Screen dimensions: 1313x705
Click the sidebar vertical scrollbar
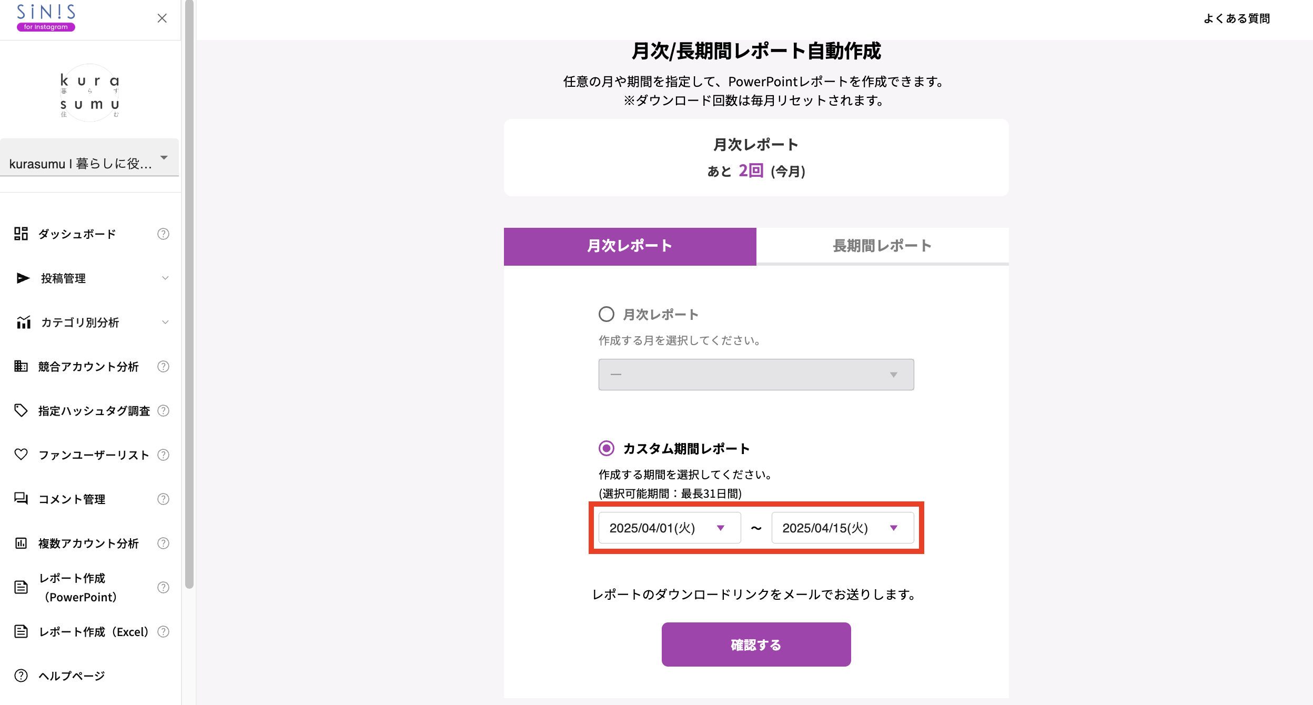click(x=189, y=295)
